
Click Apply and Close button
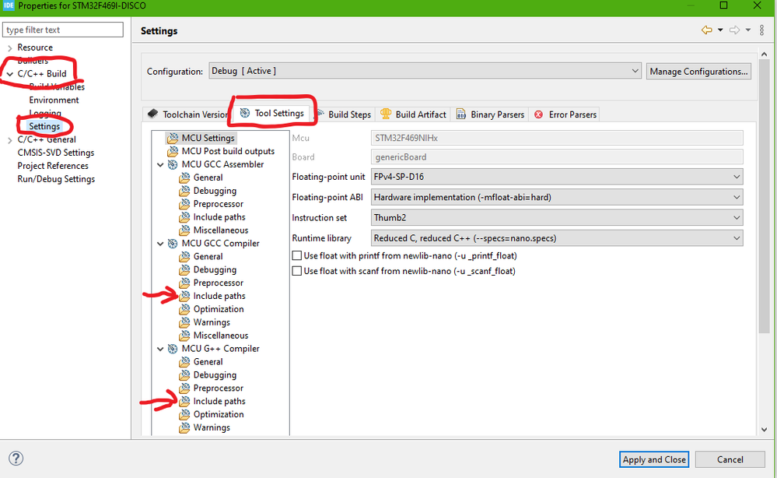[x=654, y=459]
